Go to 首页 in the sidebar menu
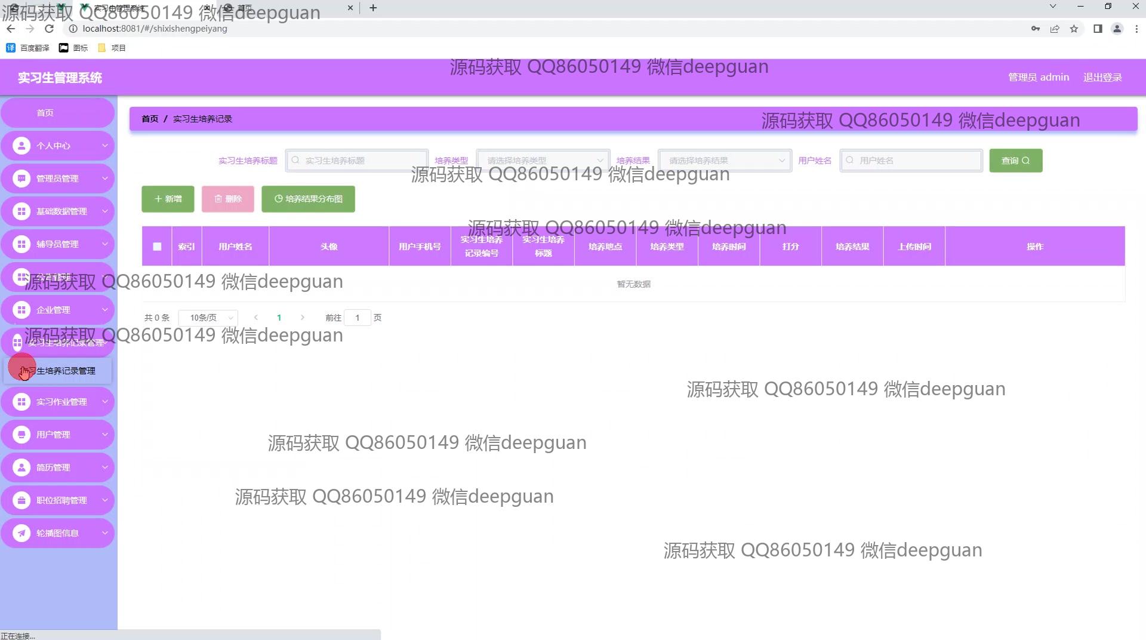The image size is (1146, 640). tap(57, 113)
